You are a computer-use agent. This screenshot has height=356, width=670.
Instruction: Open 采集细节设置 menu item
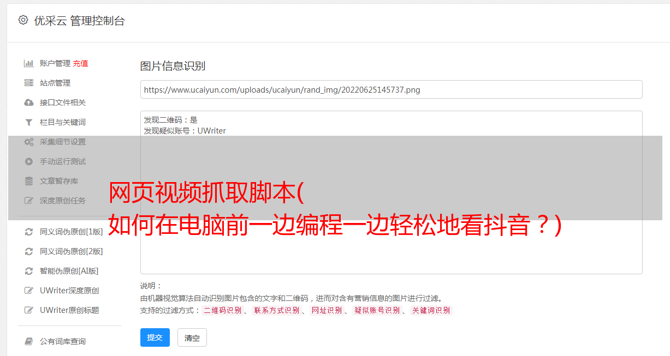pyautogui.click(x=63, y=142)
